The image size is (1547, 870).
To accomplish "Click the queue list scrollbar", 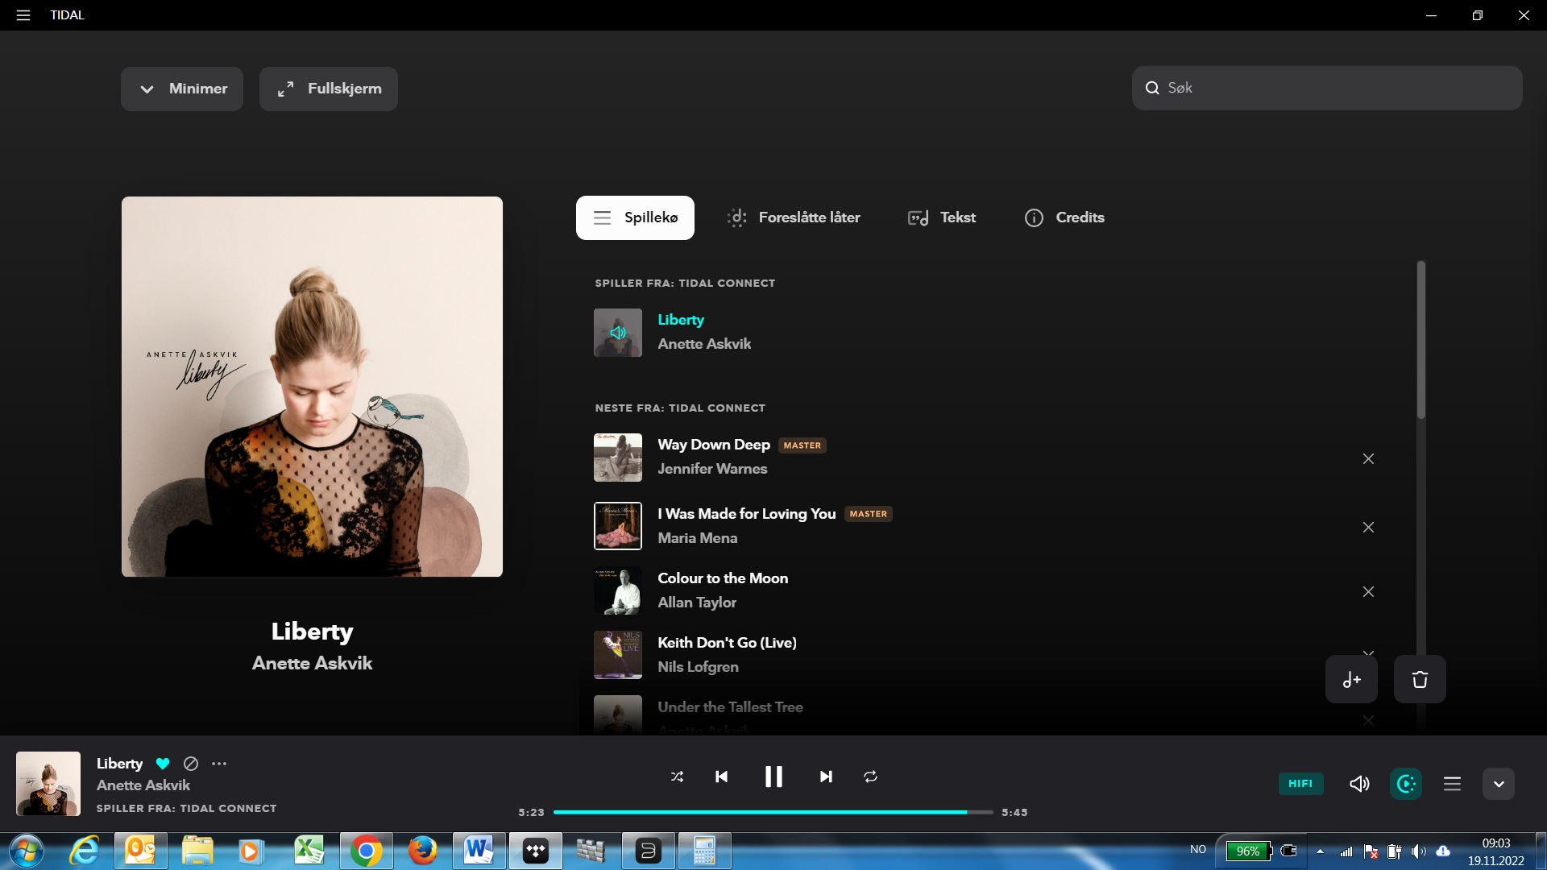I will pos(1421,339).
